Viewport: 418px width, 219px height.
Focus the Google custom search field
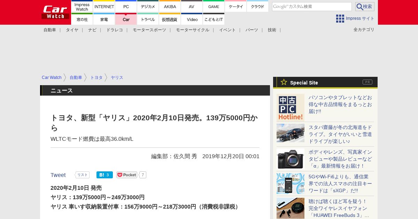point(312,7)
